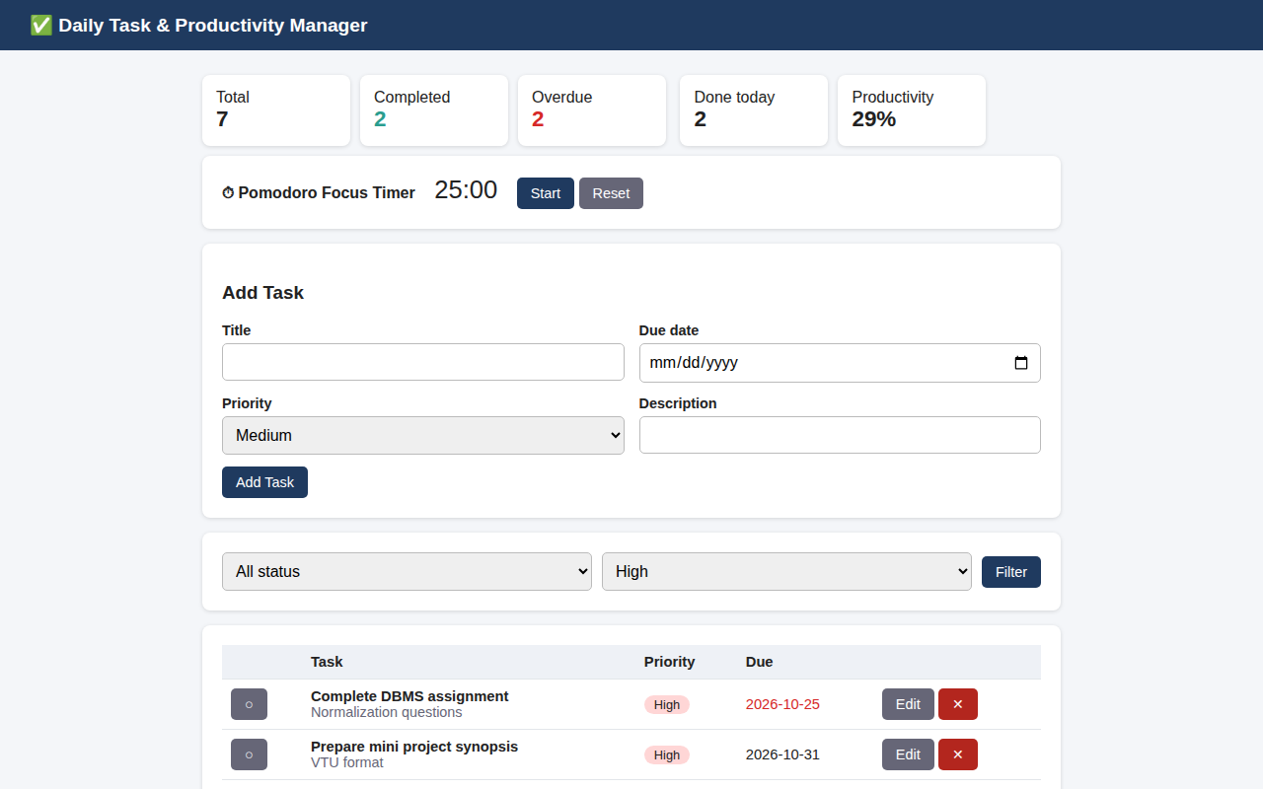Image resolution: width=1263 pixels, height=789 pixels.
Task: Click the Add Task button
Action: tap(264, 482)
